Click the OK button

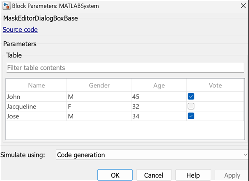coord(115,175)
